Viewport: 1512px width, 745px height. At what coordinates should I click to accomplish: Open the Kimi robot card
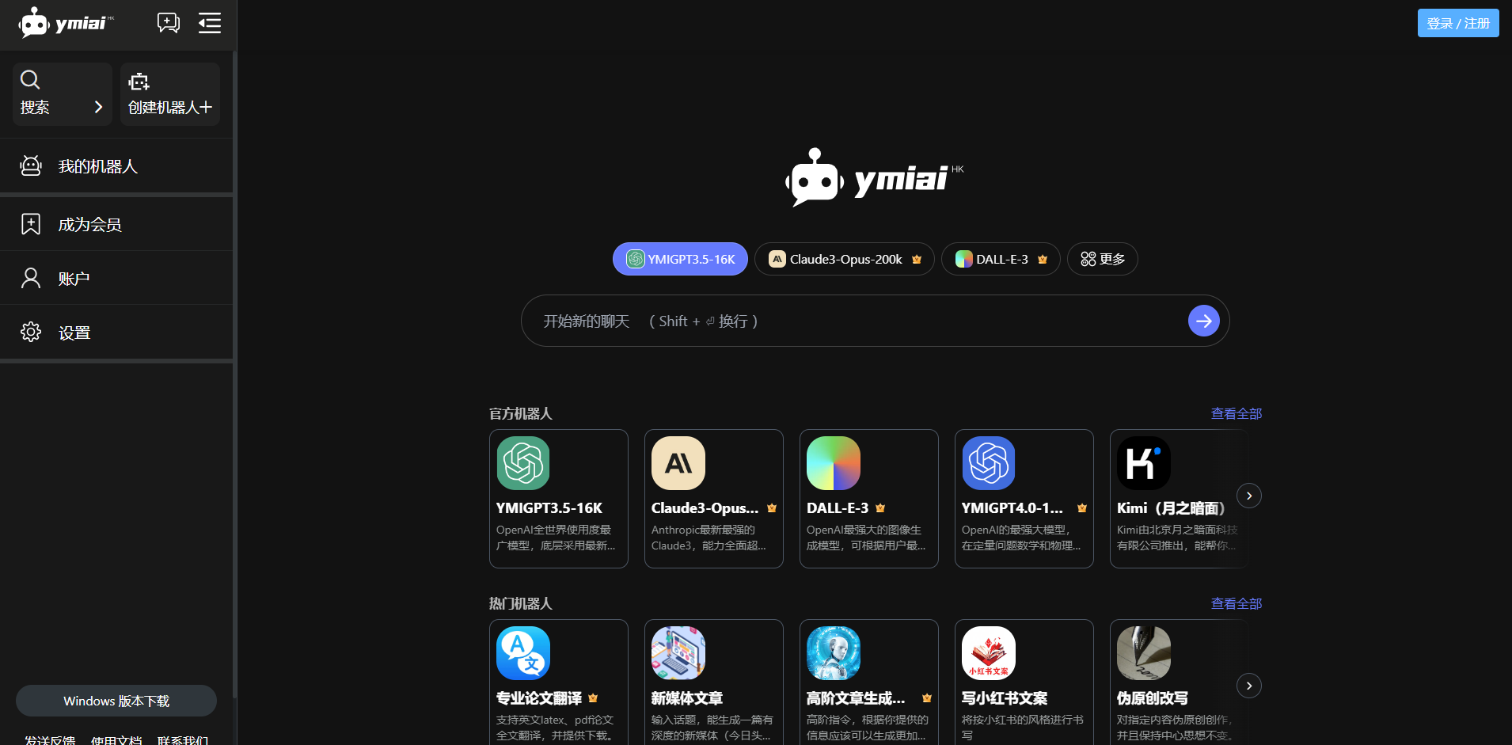coord(1177,498)
